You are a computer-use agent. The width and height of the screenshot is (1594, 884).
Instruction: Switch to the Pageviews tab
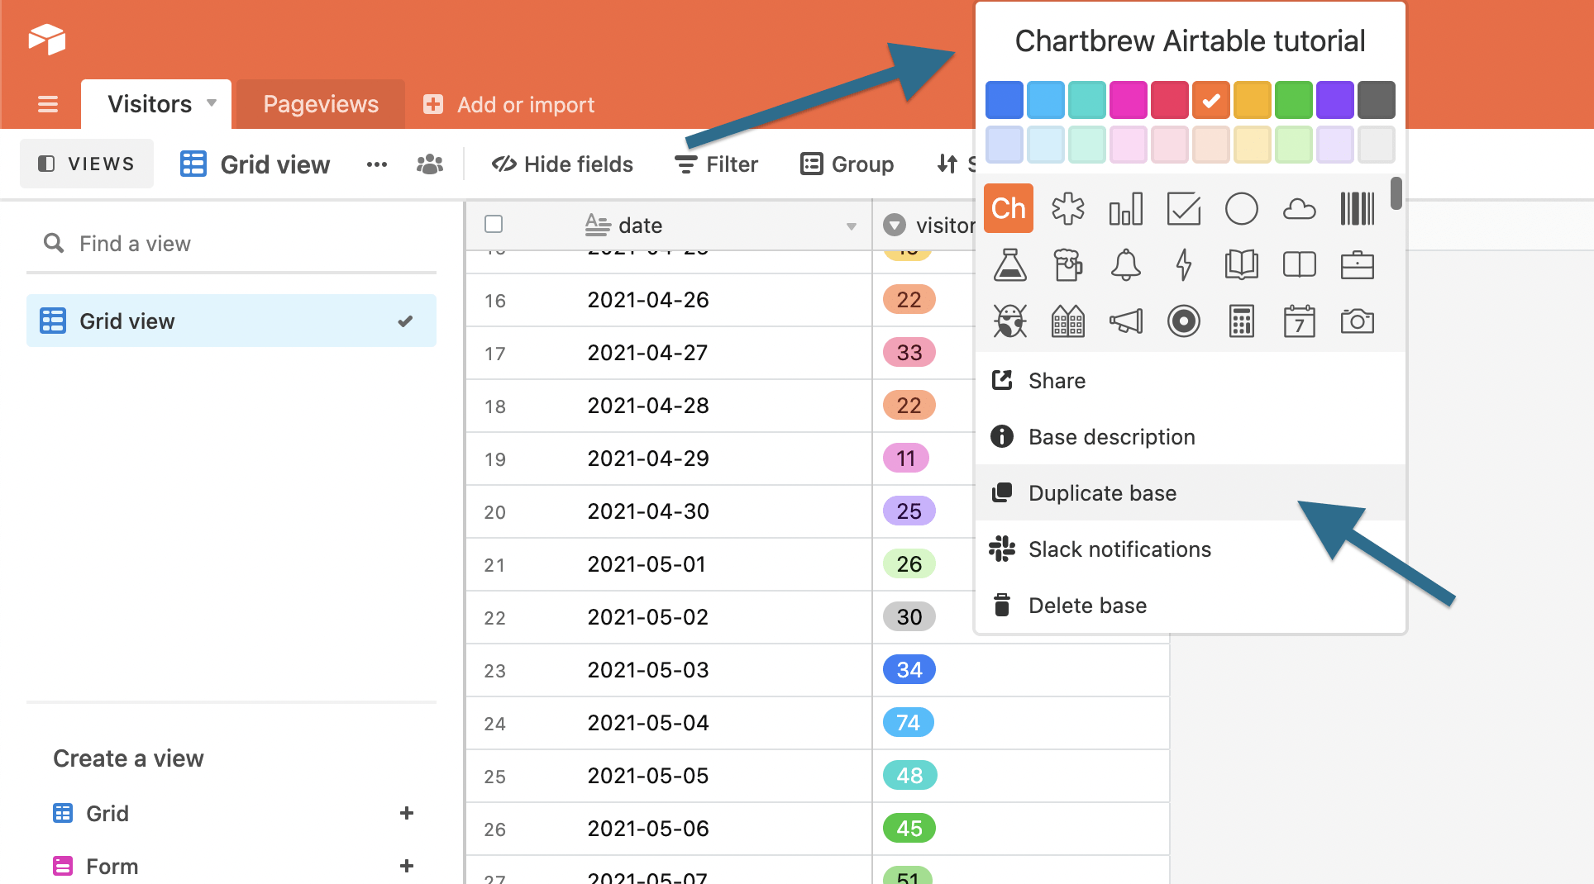tap(321, 103)
